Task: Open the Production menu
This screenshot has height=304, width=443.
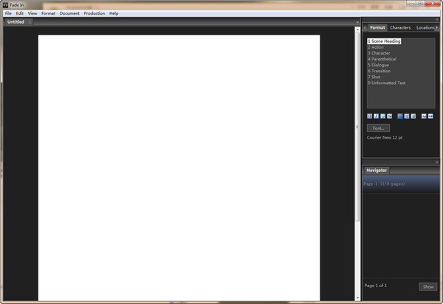Action: pyautogui.click(x=95, y=13)
